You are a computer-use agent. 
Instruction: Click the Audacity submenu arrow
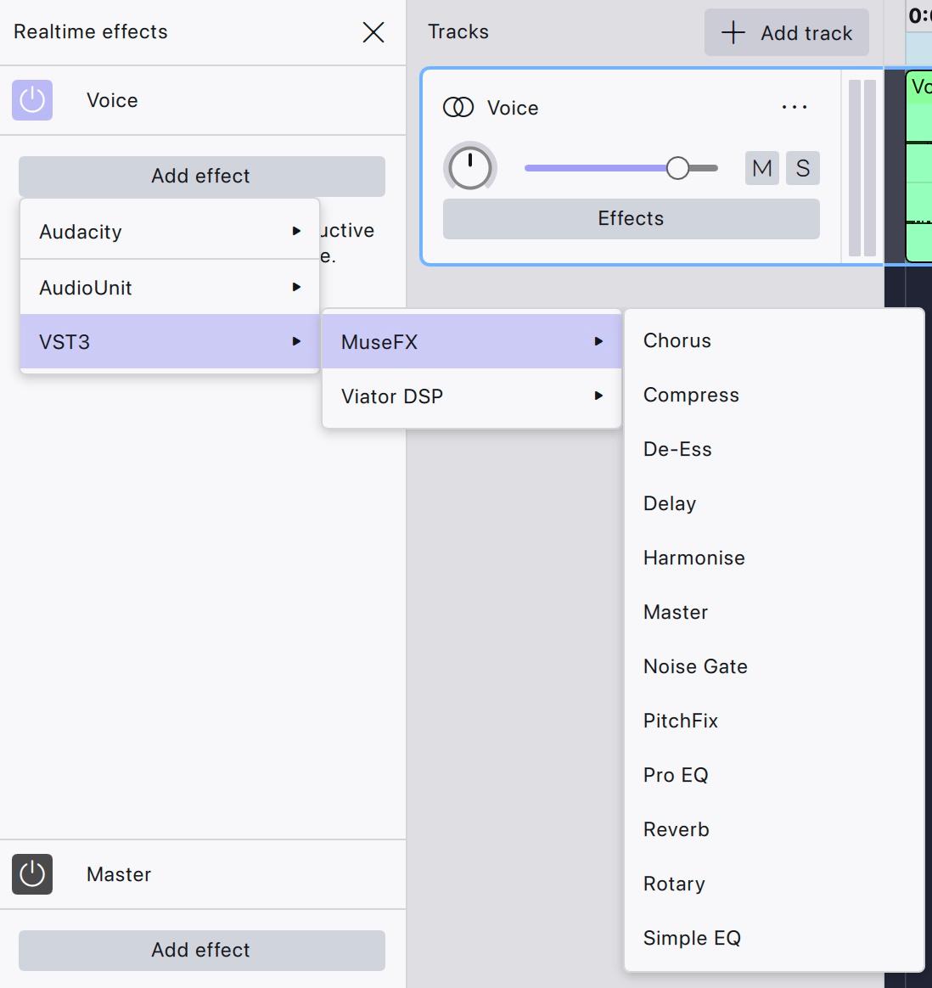[296, 231]
